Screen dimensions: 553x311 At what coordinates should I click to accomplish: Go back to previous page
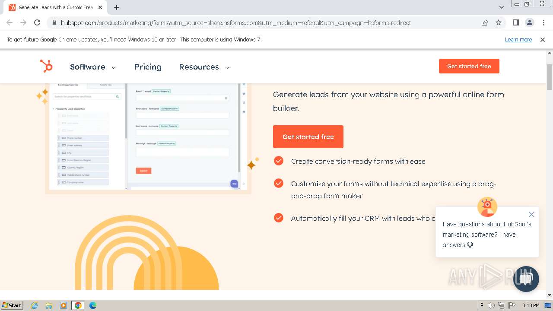[x=10, y=22]
